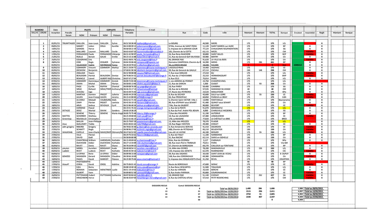Select the Assurance column header
The image size is (372, 209).
click(310, 33)
